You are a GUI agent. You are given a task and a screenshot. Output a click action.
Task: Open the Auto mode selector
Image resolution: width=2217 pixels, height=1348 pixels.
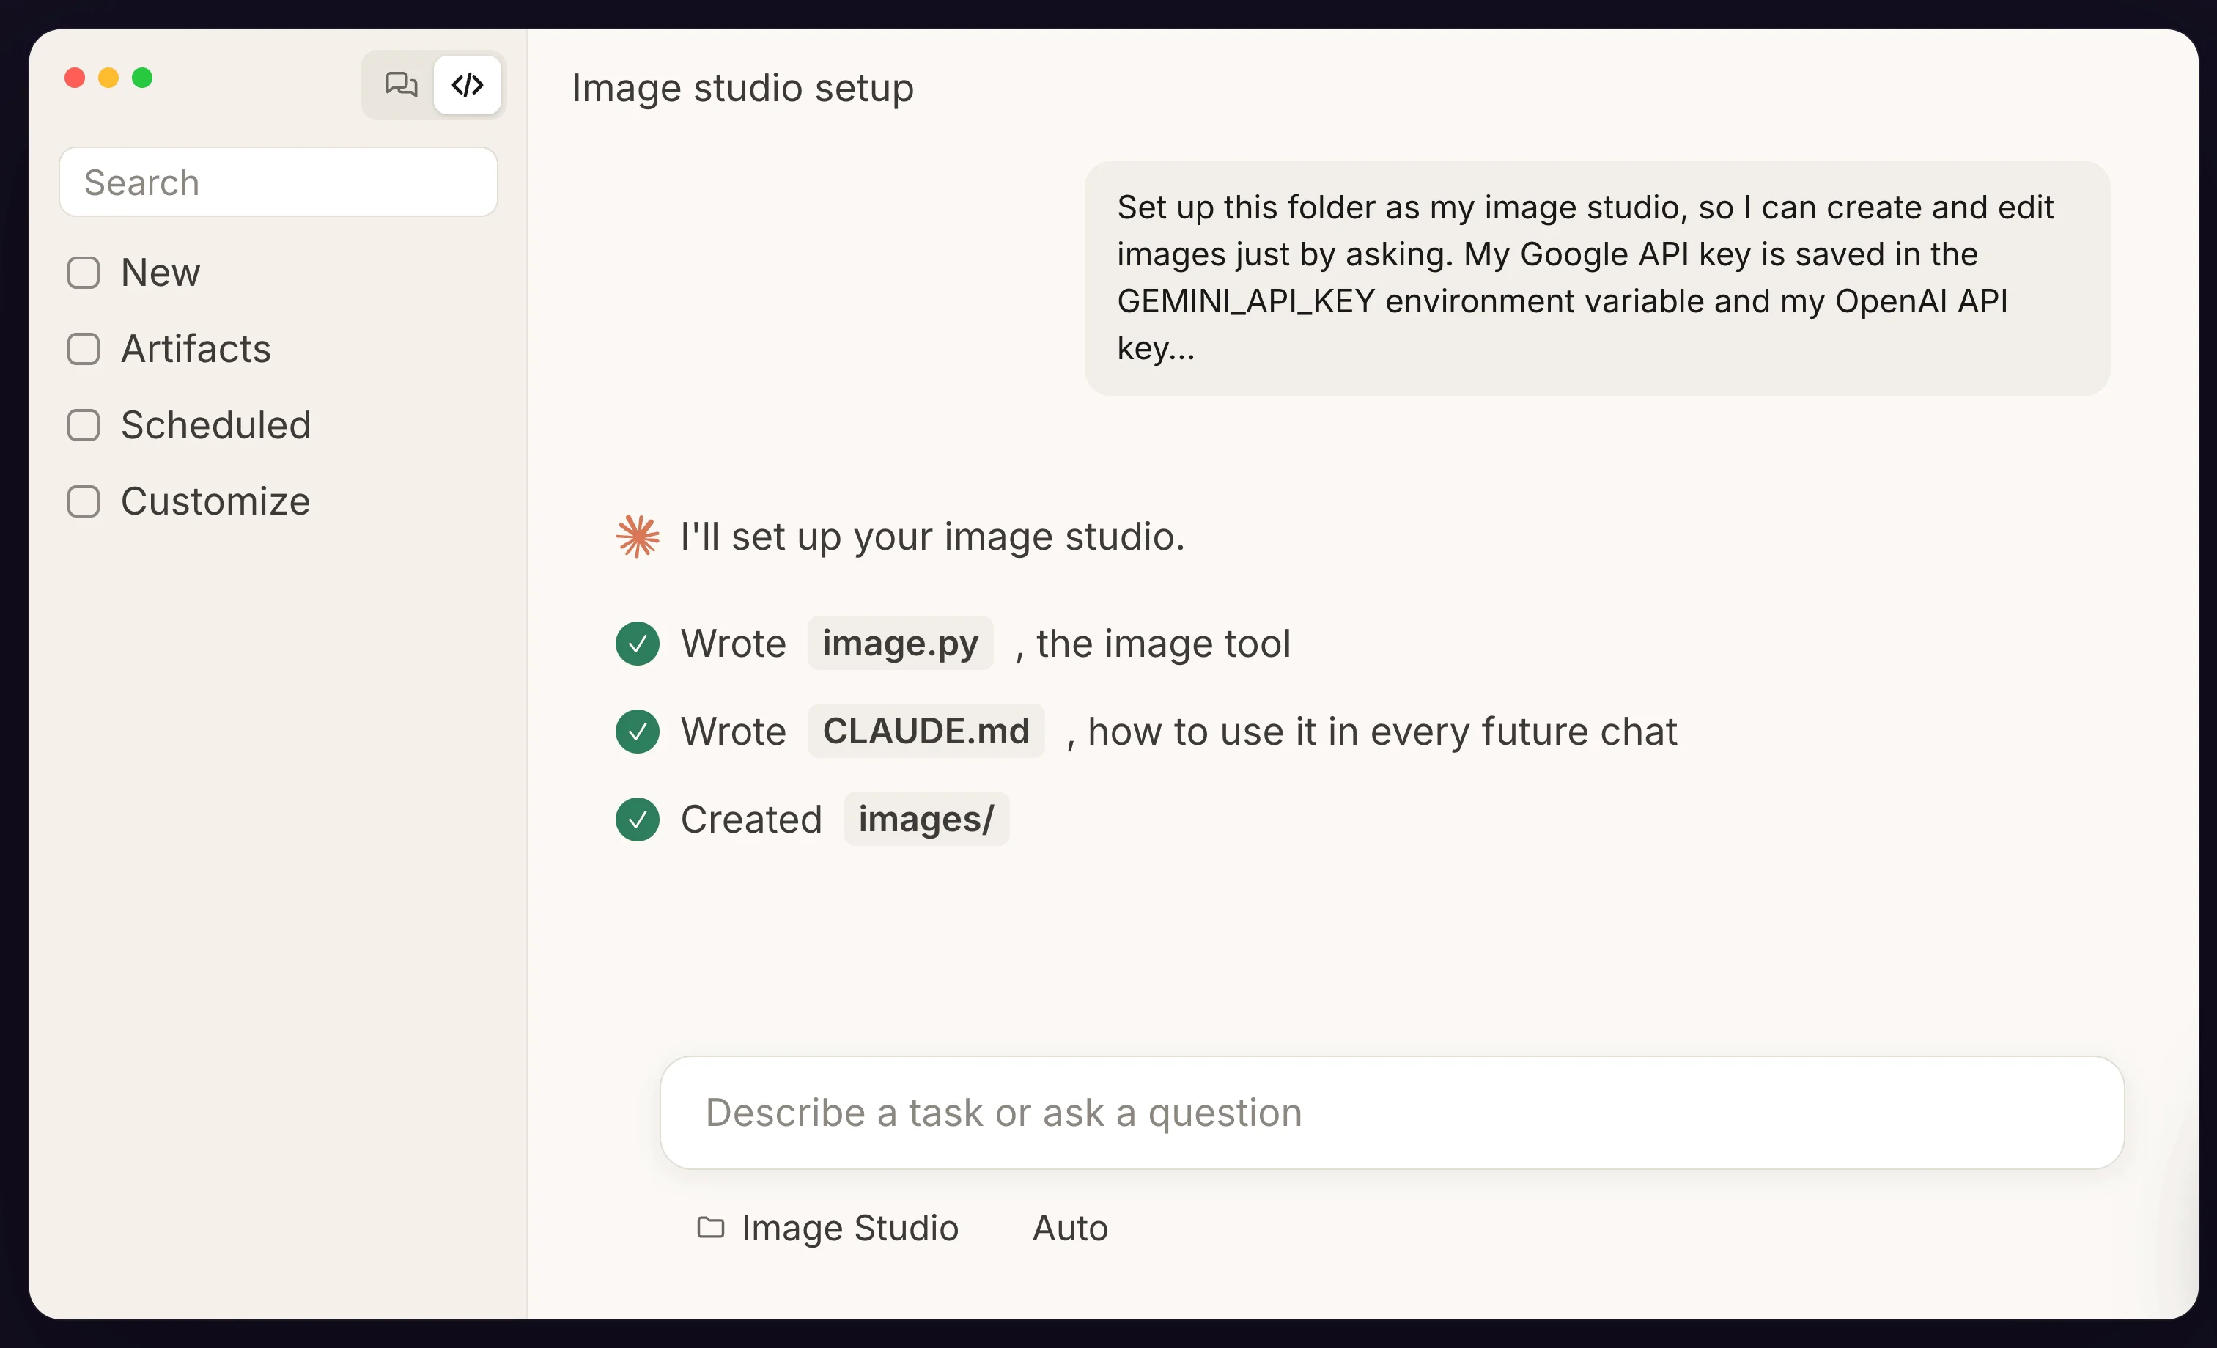pos(1070,1229)
